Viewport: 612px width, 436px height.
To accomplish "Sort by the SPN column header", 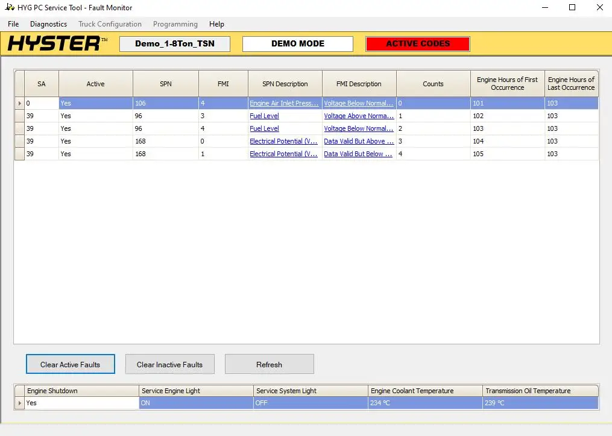I will point(165,84).
